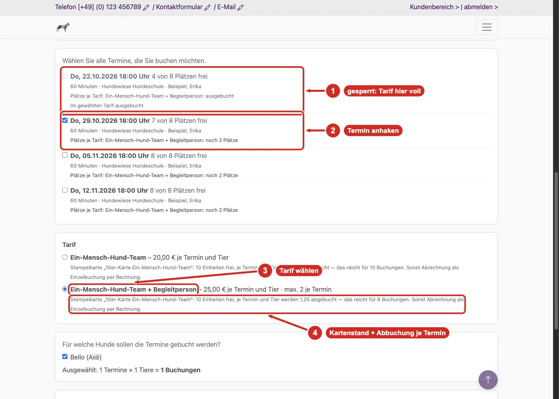Click the abmelden link
Screen dimensions: 559x399
[481, 7]
